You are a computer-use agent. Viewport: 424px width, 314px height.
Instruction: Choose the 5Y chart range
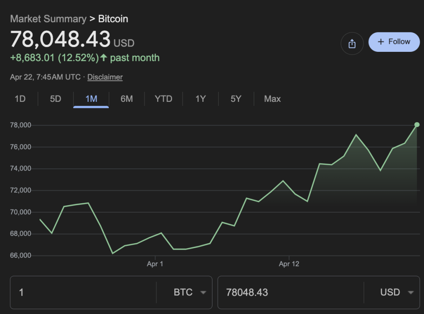[236, 99]
